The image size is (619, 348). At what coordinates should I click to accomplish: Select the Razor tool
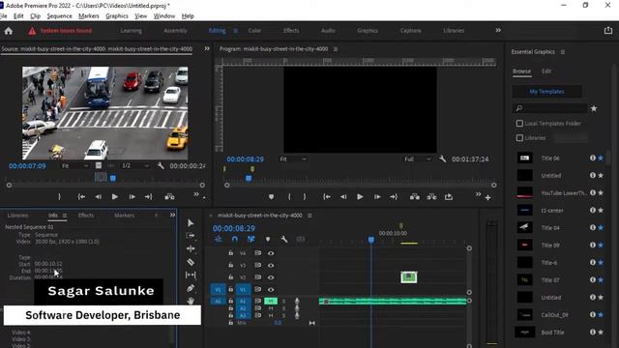click(191, 262)
